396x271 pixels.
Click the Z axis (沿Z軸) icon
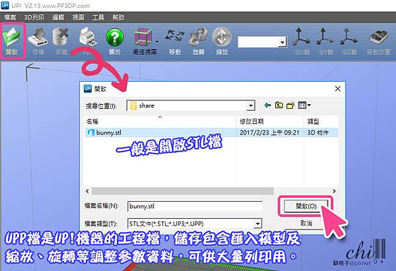point(348,37)
